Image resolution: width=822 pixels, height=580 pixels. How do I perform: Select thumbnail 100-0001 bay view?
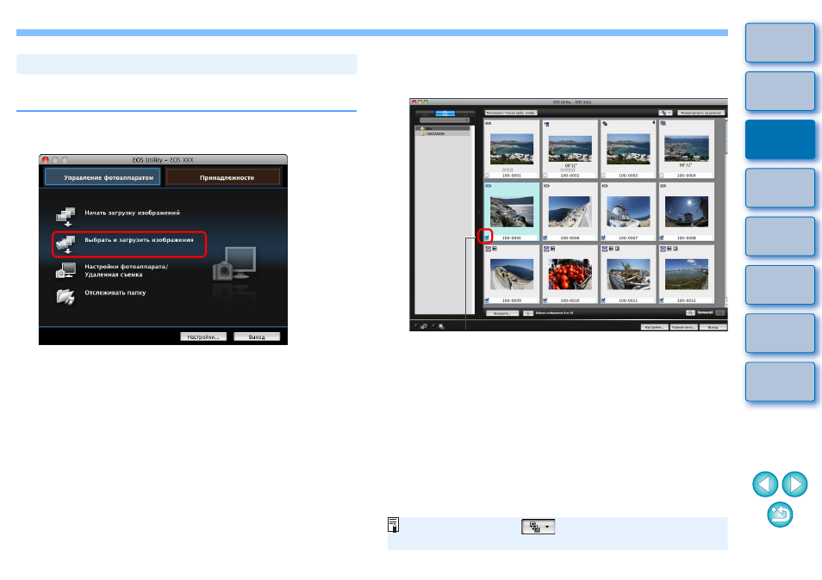[x=512, y=149]
